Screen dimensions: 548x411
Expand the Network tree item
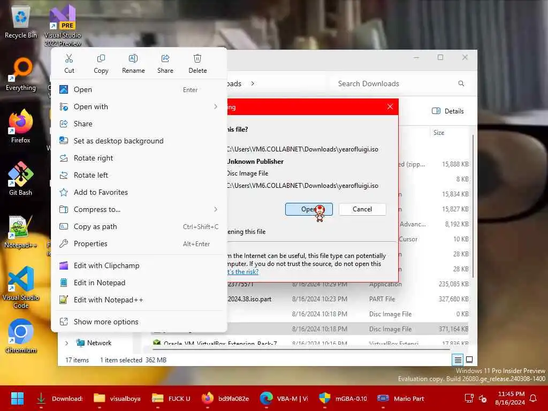tap(66, 343)
